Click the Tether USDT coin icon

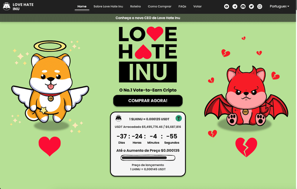click(179, 118)
